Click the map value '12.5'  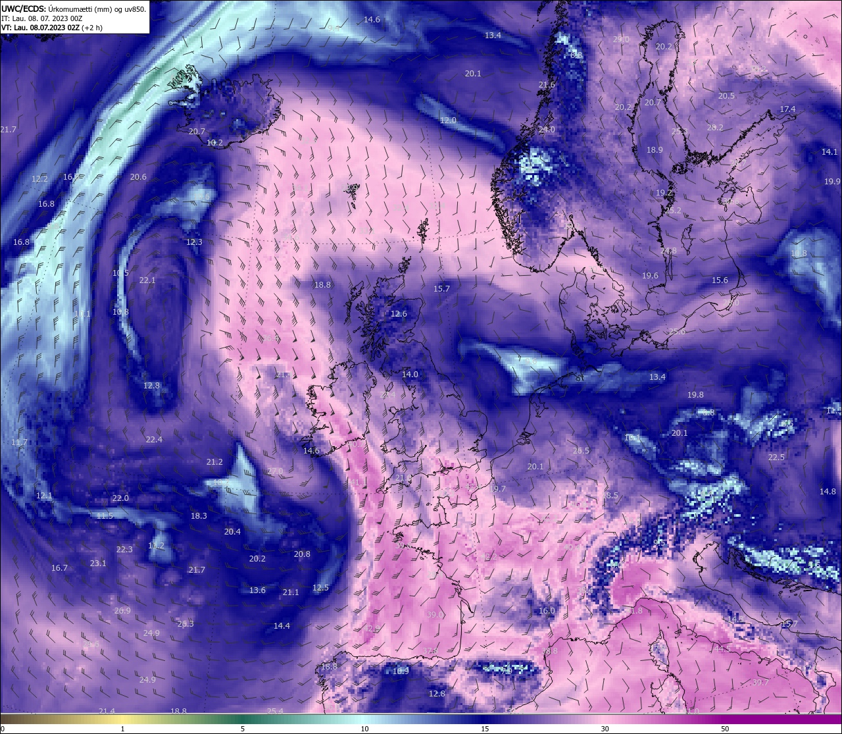[x=320, y=588]
